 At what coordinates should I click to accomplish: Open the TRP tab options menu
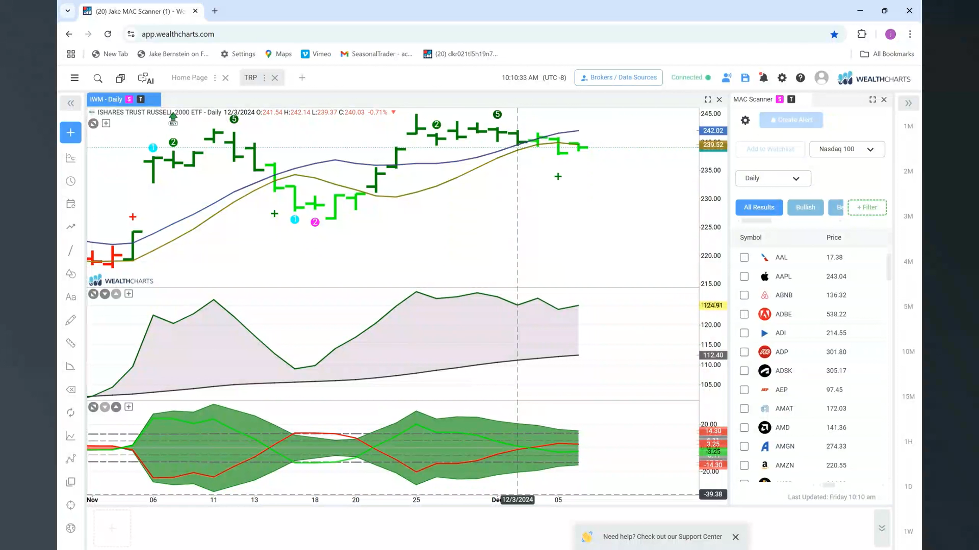(264, 78)
